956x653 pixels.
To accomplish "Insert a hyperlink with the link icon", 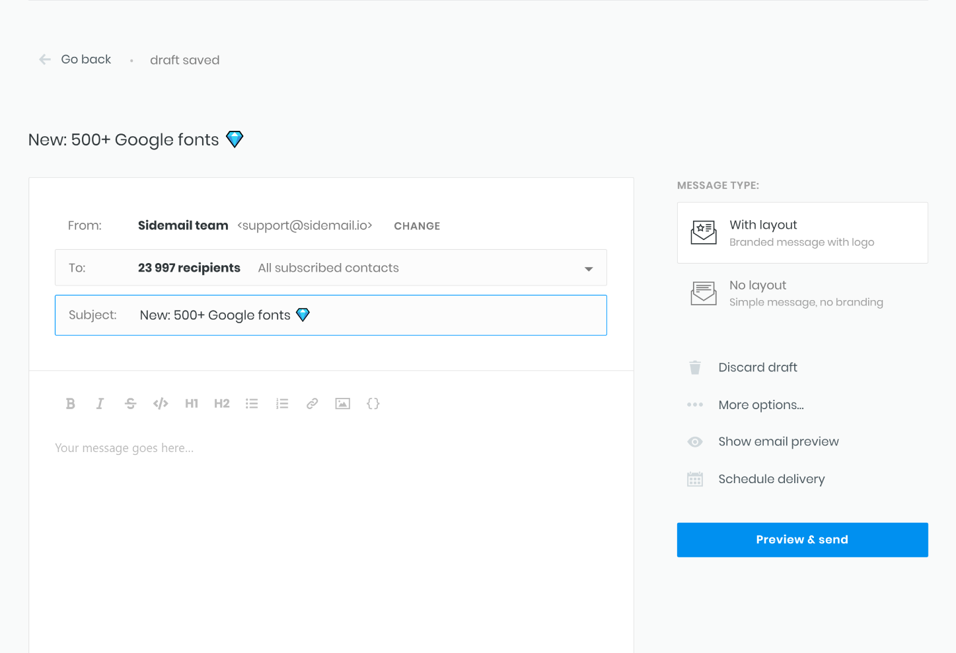I will pos(313,404).
